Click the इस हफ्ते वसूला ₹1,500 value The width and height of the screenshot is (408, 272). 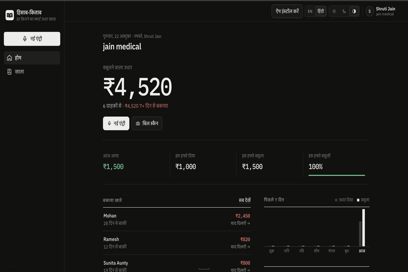coord(252,167)
